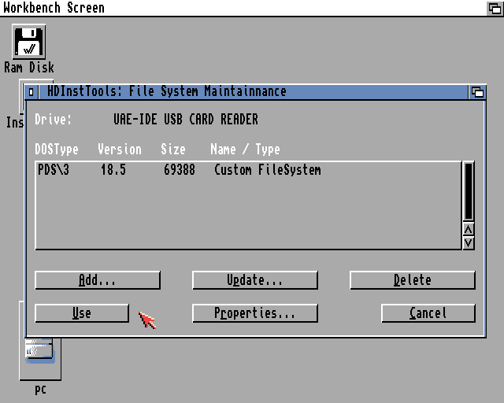Click the Workbench Screen title bar
The height and width of the screenshot is (403, 504).
point(236,8)
